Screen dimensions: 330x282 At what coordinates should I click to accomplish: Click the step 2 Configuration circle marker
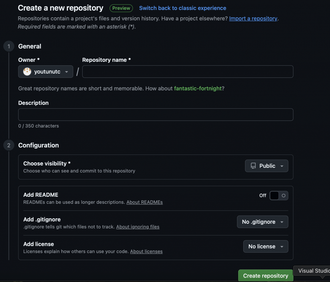pyautogui.click(x=9, y=145)
